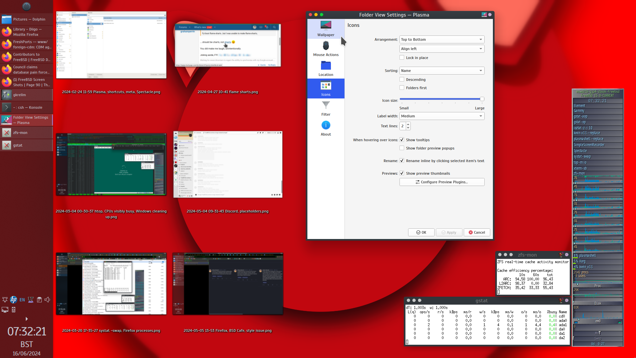Click plasmashell–replace launcher in gkrellm
This screenshot has width=636, height=358.
(598, 139)
